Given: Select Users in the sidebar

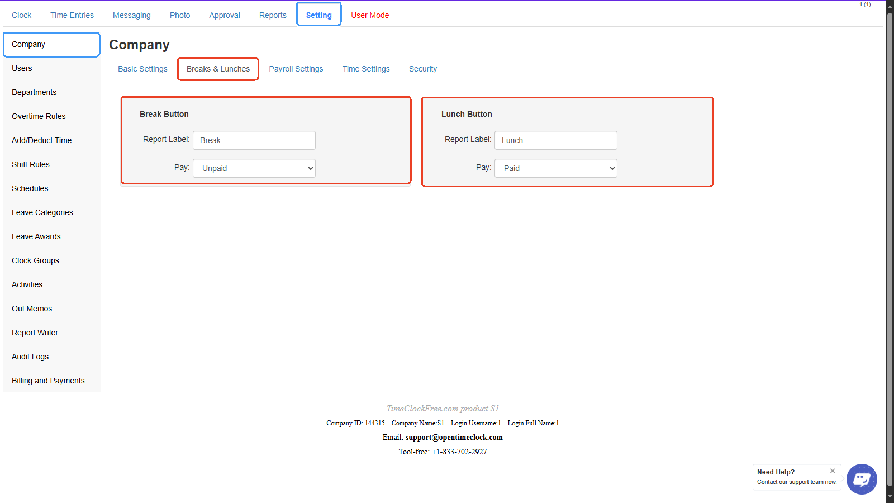Looking at the screenshot, I should pos(22,68).
